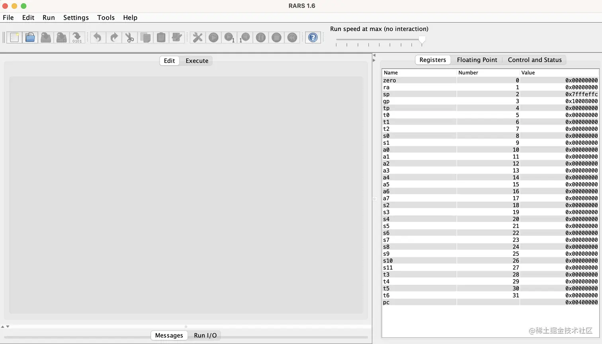602x344 pixels.
Task: Collapse registers pane with right-pointing divider arrow
Action: pos(374,60)
